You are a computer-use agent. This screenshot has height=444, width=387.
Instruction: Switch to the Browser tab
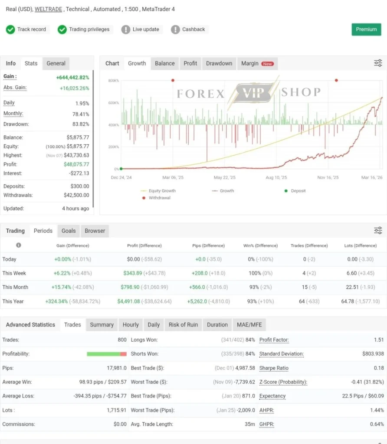click(x=95, y=231)
